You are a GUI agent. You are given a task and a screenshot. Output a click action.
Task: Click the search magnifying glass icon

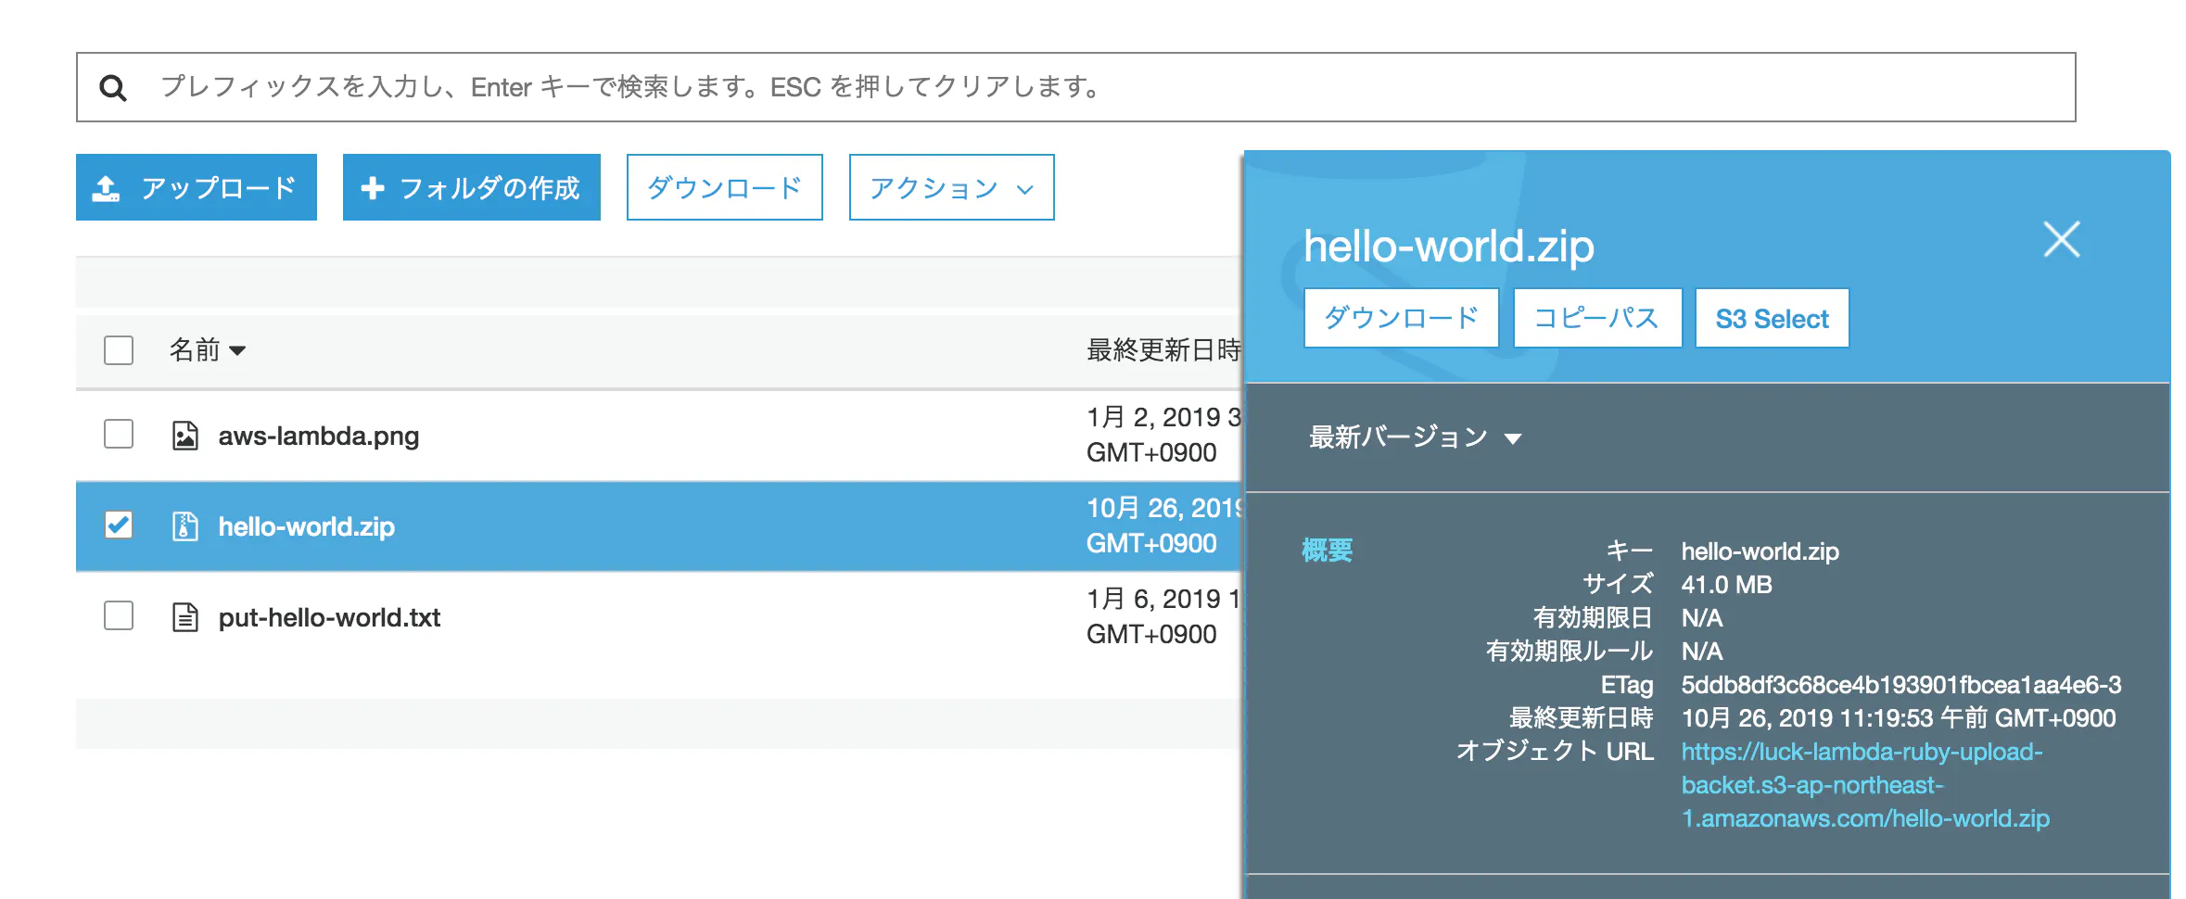click(x=114, y=86)
